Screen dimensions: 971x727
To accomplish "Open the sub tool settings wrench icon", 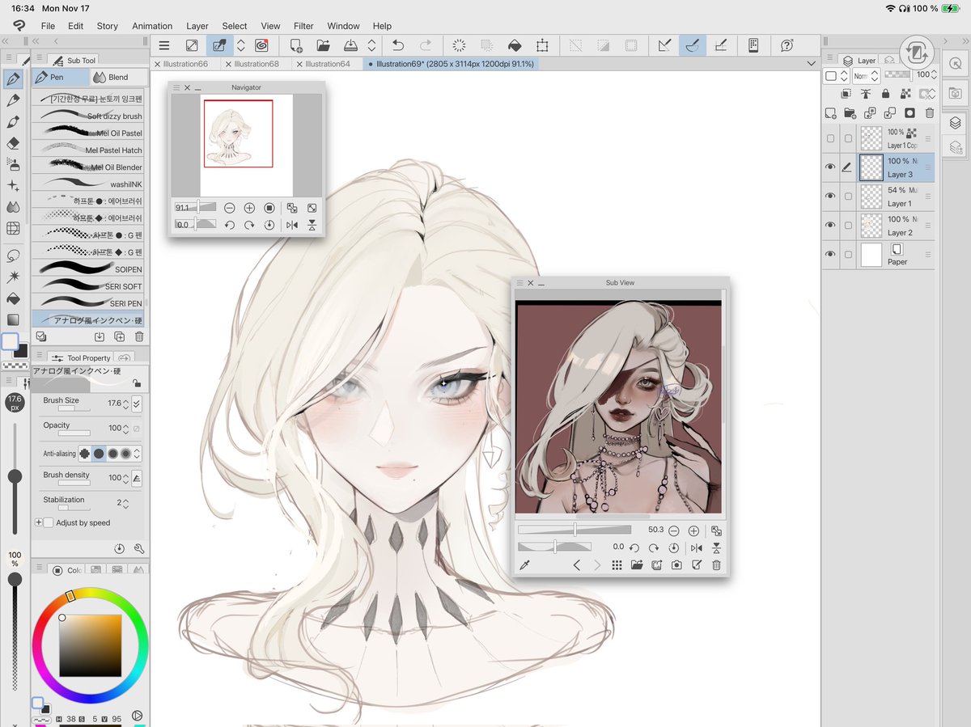I will coord(139,548).
